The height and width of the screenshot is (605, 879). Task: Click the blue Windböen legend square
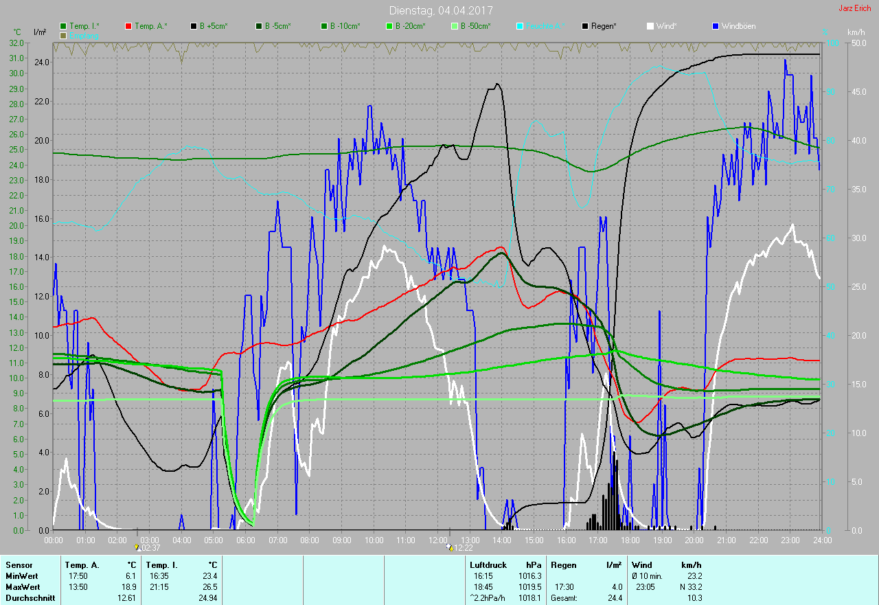pos(715,26)
